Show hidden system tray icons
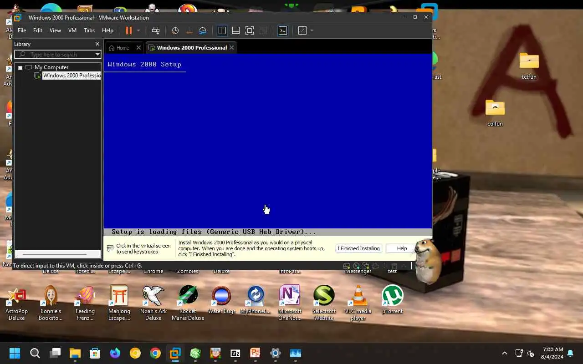The image size is (583, 364). pyautogui.click(x=504, y=353)
